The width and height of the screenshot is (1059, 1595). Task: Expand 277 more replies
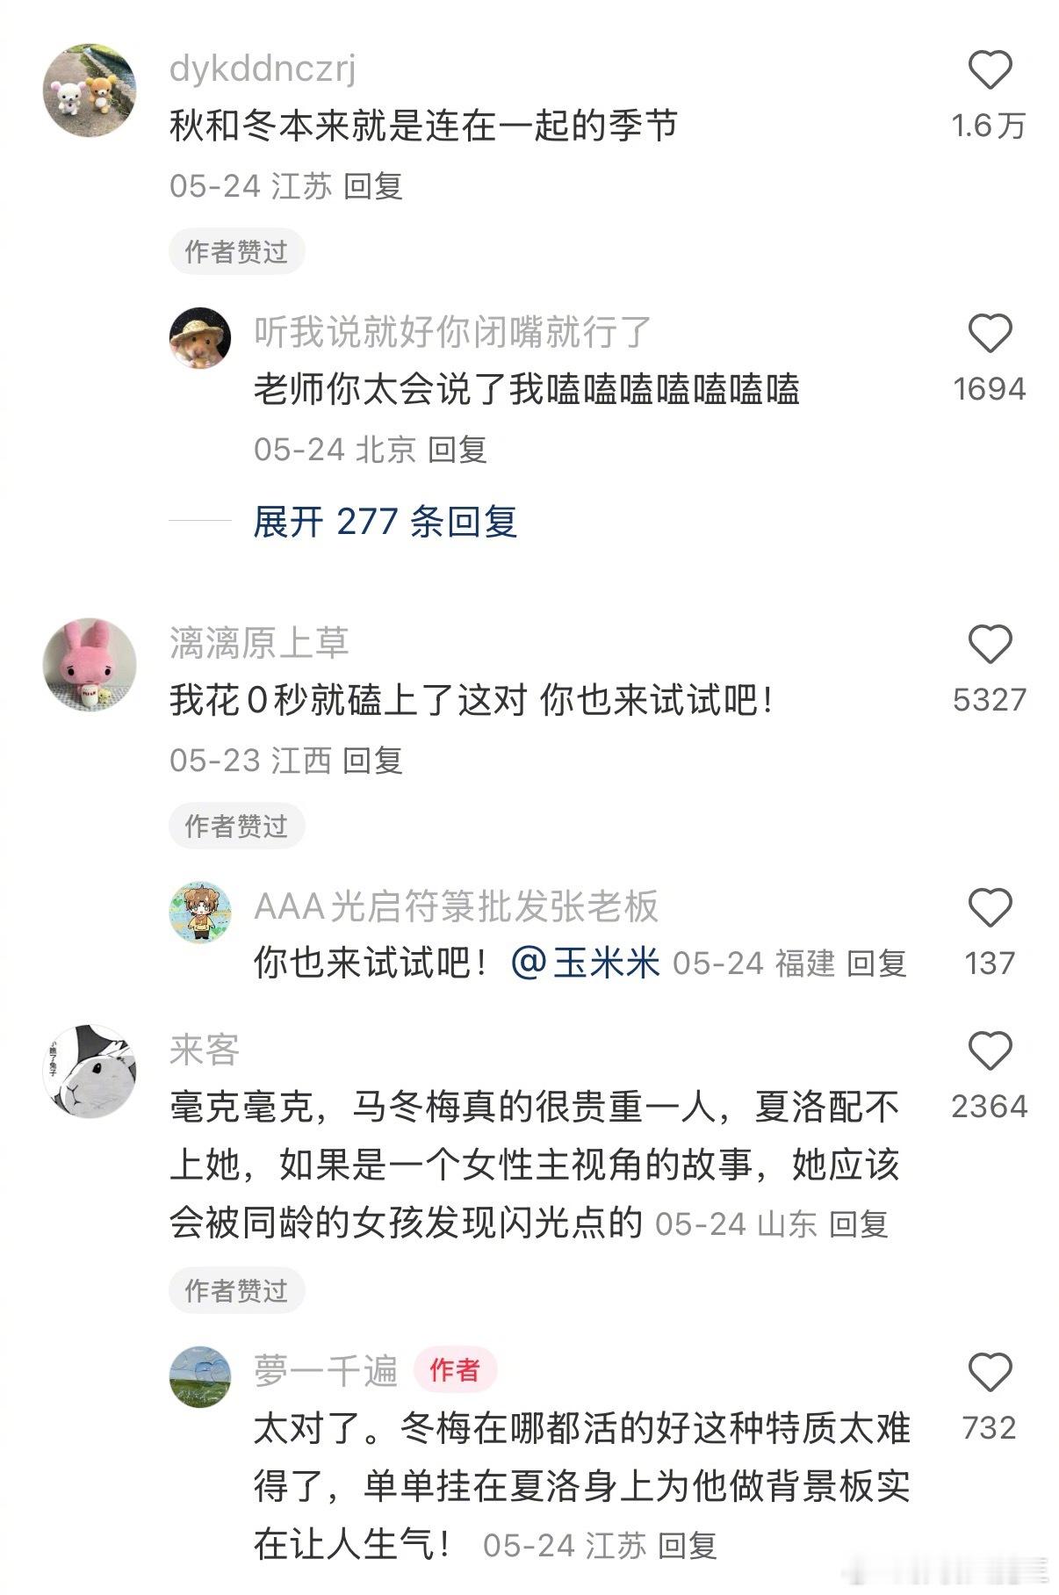coord(385,522)
